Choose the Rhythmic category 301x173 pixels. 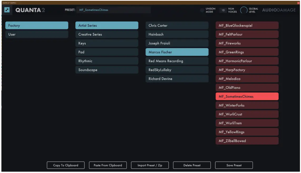click(x=107, y=61)
